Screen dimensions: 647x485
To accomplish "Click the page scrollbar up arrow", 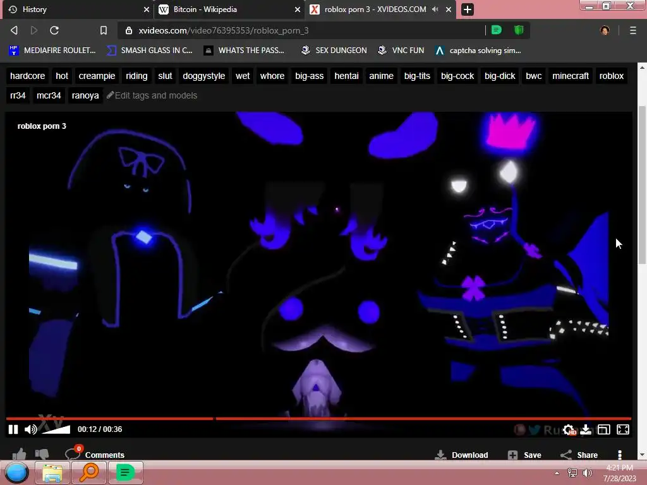I will 642,67.
